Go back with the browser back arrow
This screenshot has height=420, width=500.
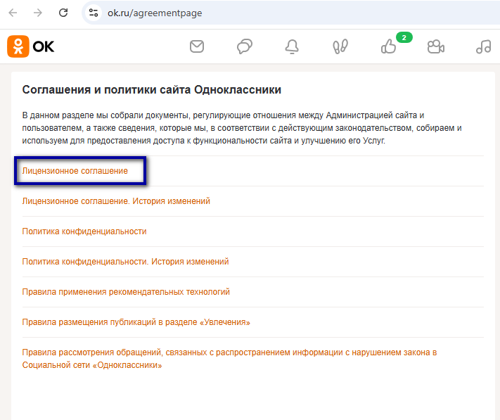pos(13,13)
